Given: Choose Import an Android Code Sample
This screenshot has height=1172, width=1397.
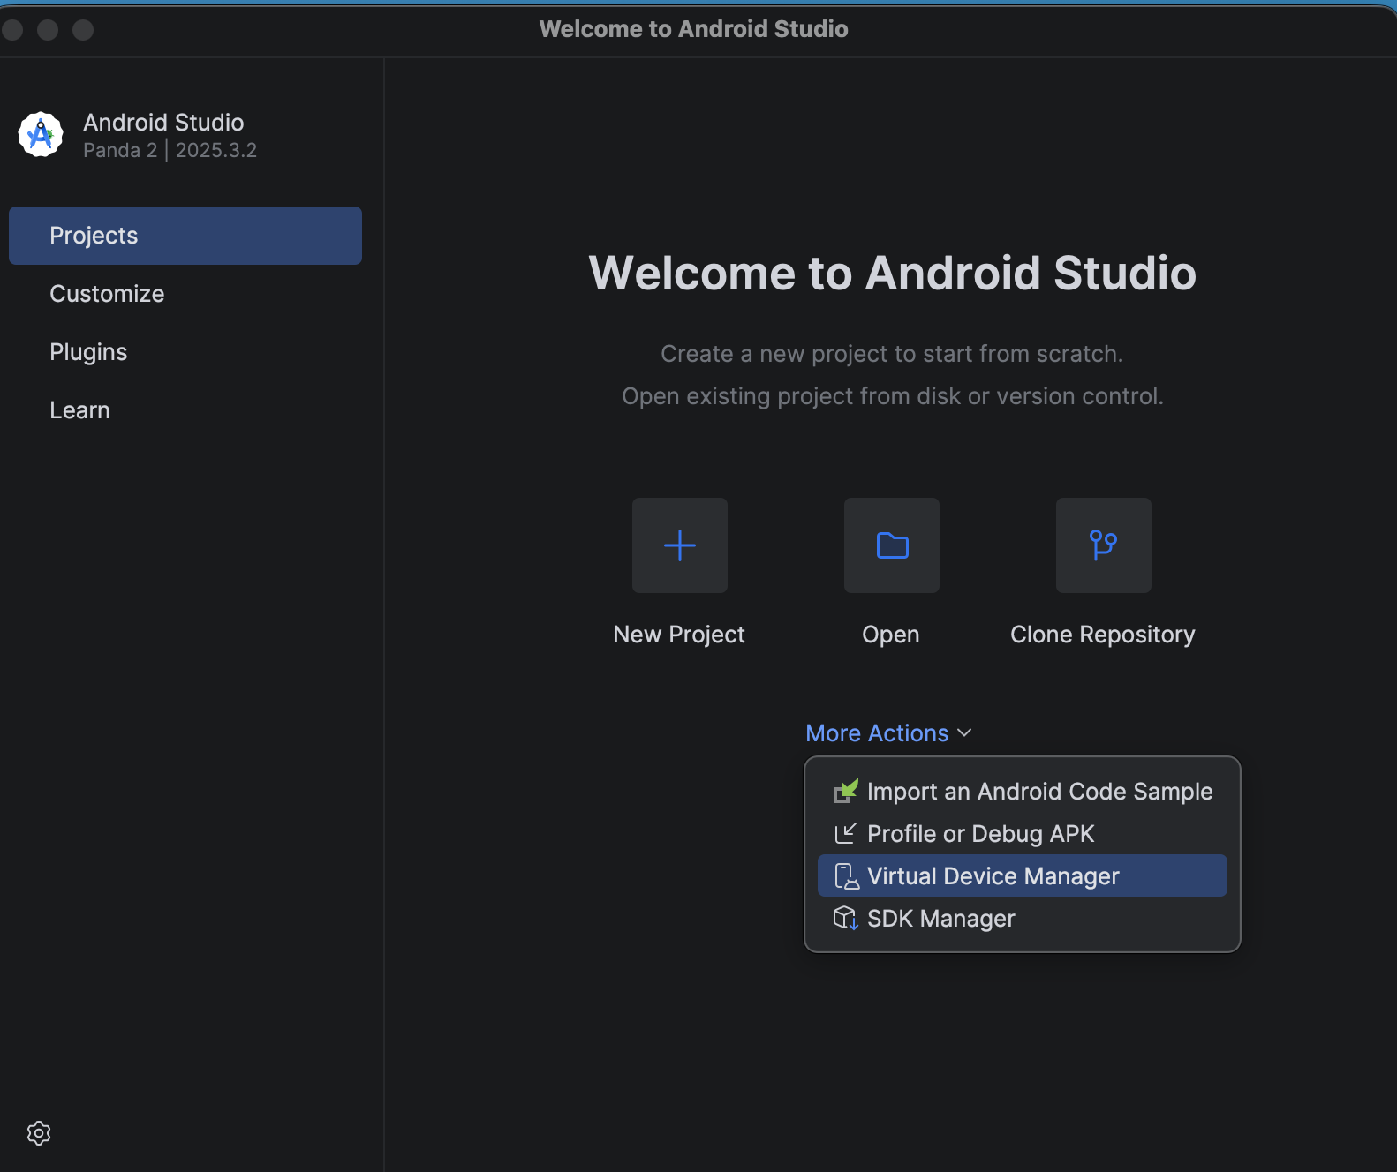Looking at the screenshot, I should coord(1023,792).
